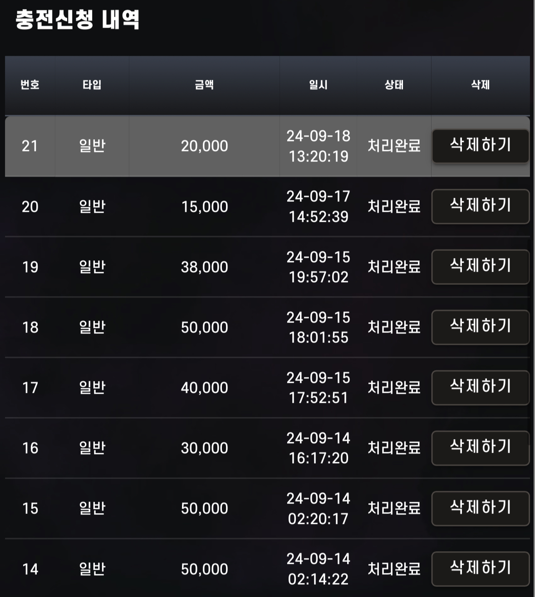Select the highlighted row amount 20,000
This screenshot has height=597, width=535.
click(204, 146)
